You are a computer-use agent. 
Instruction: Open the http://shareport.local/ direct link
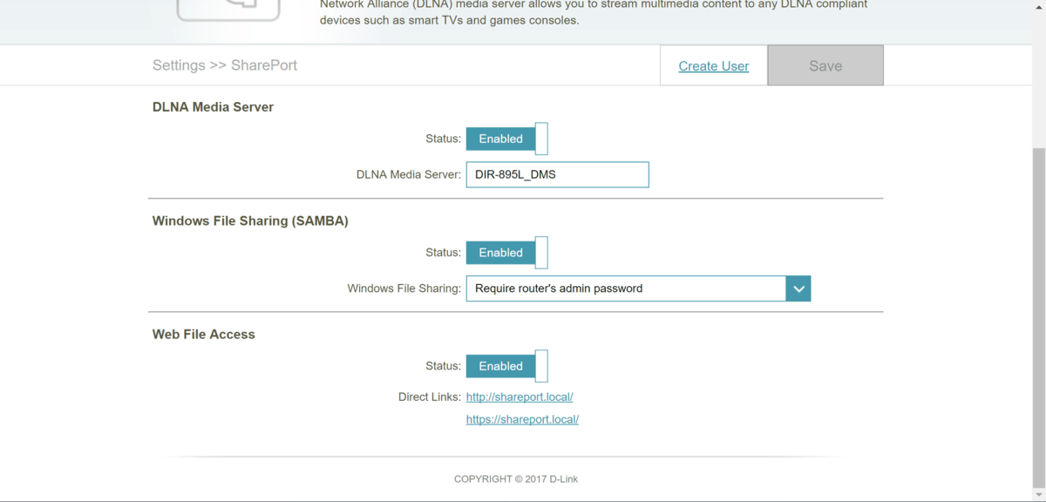(520, 397)
